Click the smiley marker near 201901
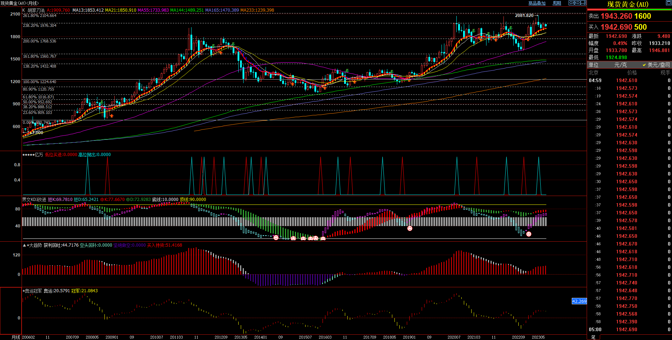 pos(410,229)
